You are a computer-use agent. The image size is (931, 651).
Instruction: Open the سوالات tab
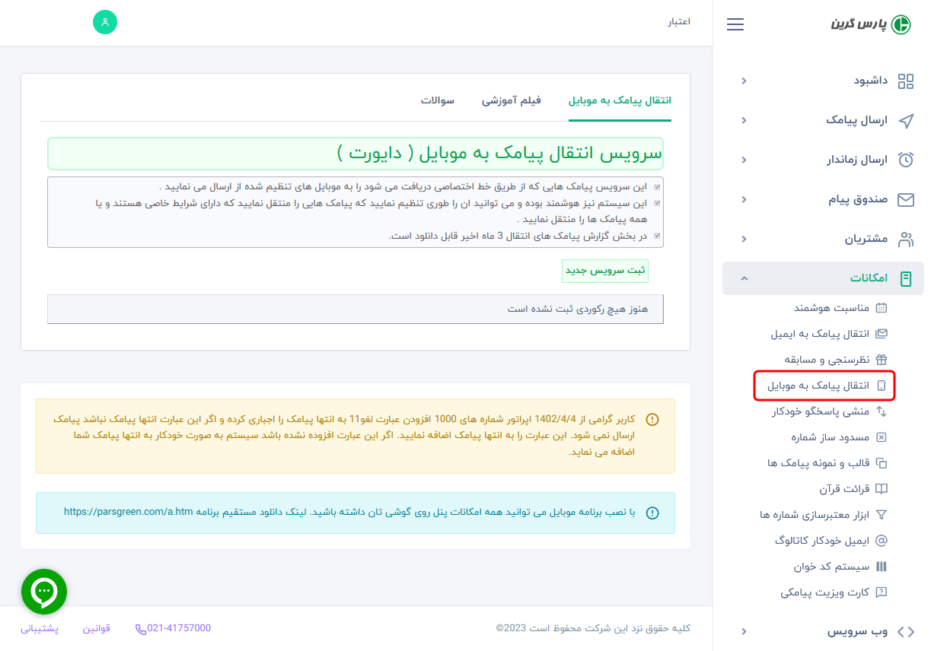tap(438, 100)
